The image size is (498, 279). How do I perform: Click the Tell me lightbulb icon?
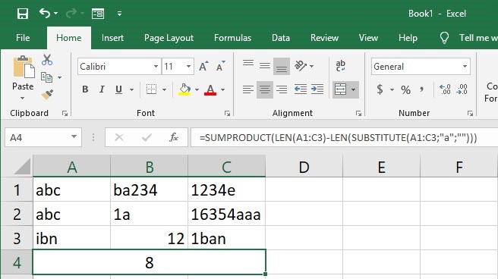pyautogui.click(x=444, y=38)
